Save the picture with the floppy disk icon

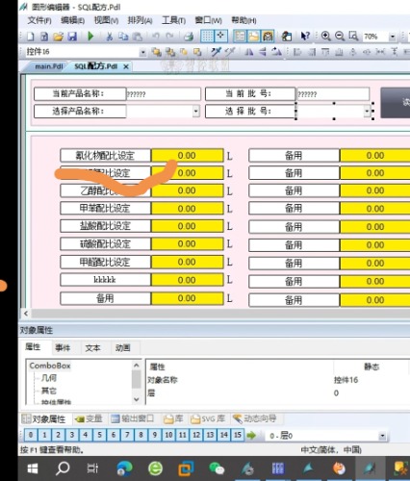coord(72,37)
